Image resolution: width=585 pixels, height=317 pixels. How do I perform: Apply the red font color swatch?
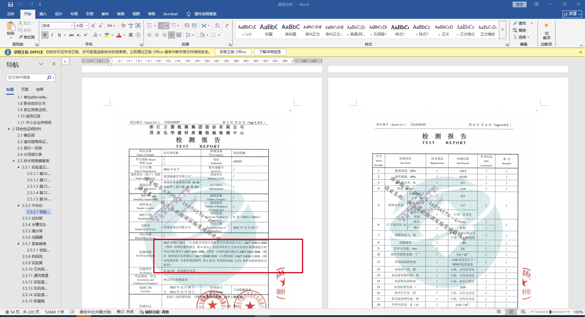click(119, 35)
